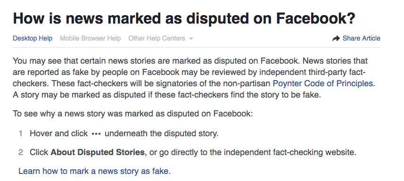The height and width of the screenshot is (181, 404).
Task: Click the word 'Facebook?' in the heading
Action: pyautogui.click(x=316, y=18)
